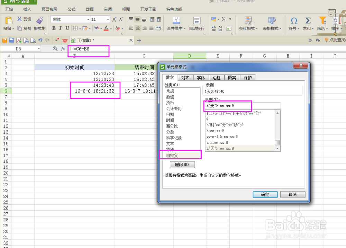
Task: Select 货币 category in list
Action: 182,103
